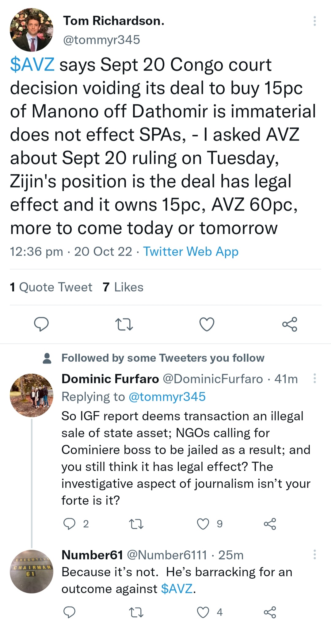Open the $AVZ cashtag in main tweet
Image resolution: width=331 pixels, height=625 pixels.
(32, 65)
